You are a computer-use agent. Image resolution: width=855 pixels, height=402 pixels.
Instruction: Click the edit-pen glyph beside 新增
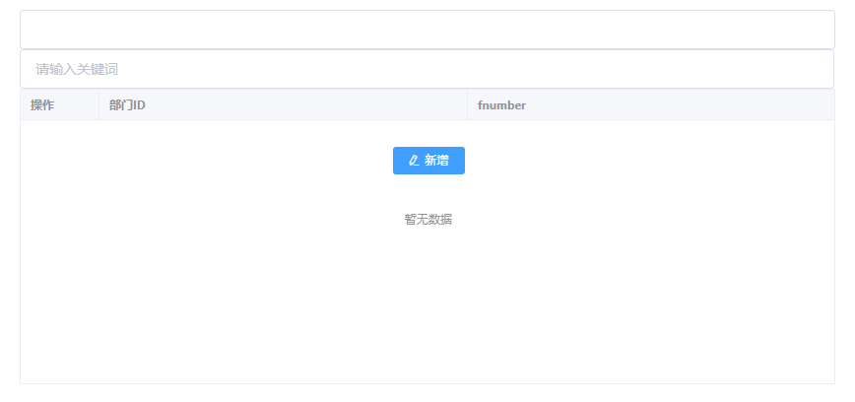click(x=414, y=161)
